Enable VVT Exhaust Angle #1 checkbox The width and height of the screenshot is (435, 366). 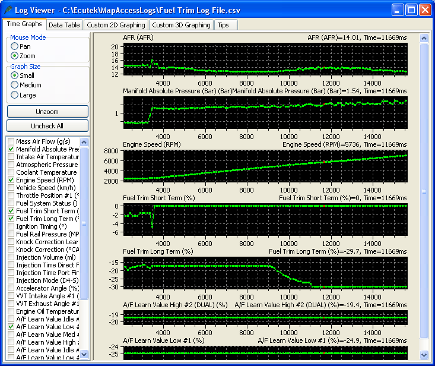[11, 303]
